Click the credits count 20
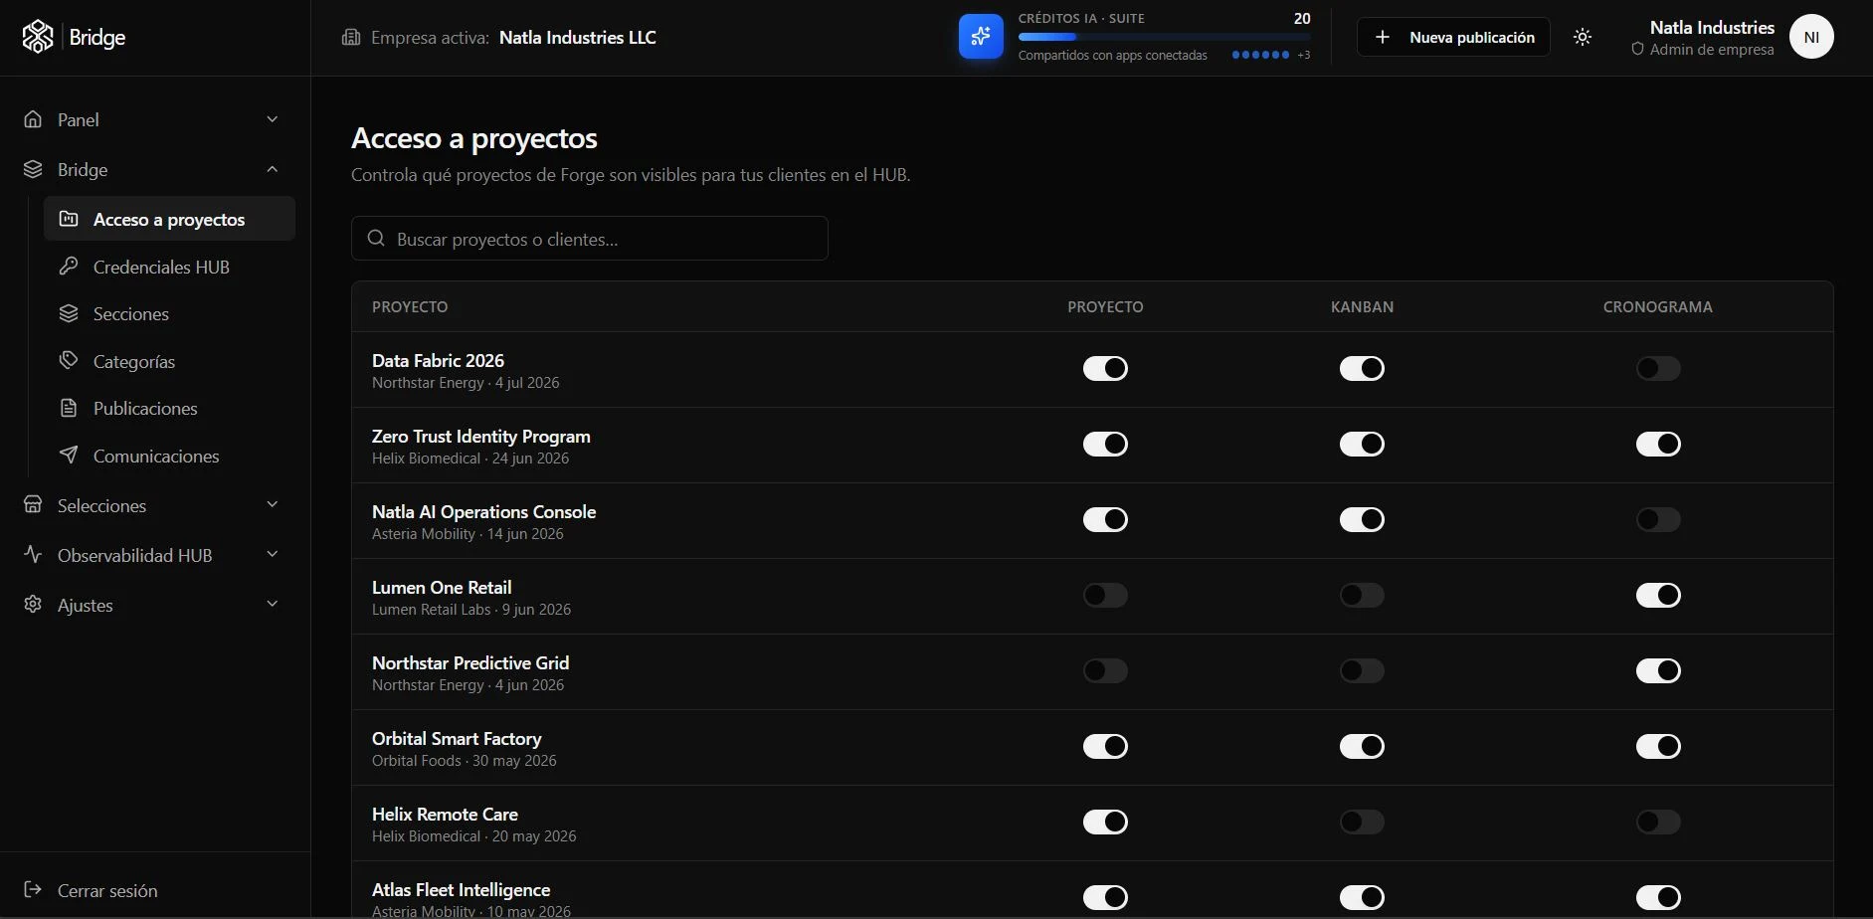This screenshot has width=1873, height=919. click(1302, 18)
